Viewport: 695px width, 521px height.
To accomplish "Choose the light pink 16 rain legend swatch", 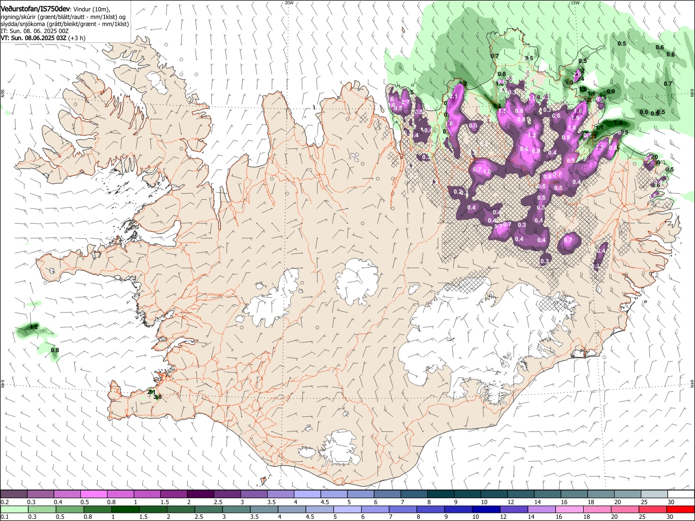I will coord(568,510).
